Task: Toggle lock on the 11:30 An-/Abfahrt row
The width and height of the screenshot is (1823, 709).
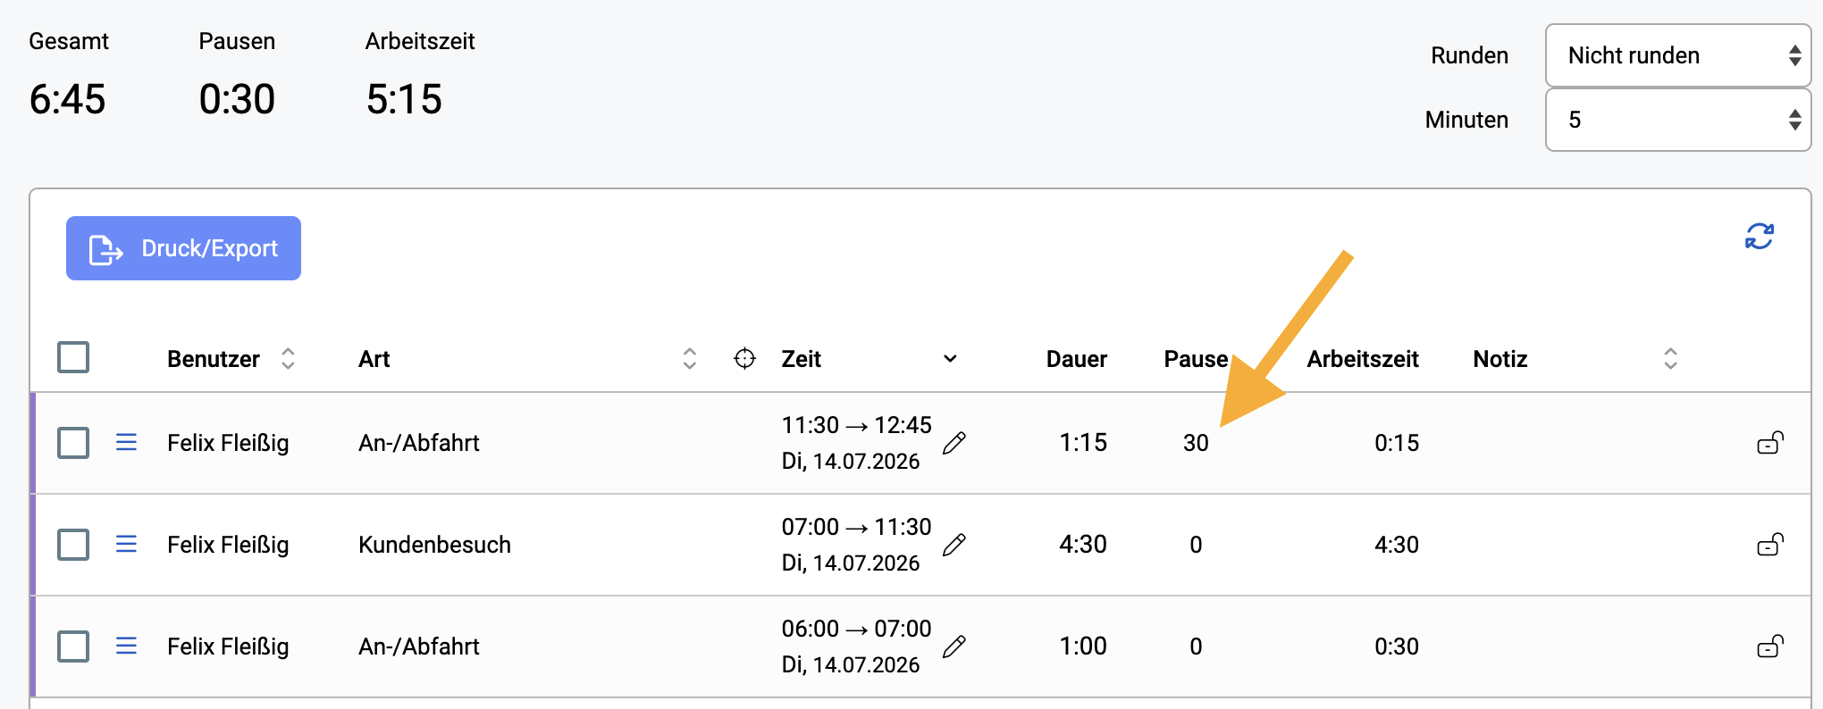Action: click(1770, 443)
